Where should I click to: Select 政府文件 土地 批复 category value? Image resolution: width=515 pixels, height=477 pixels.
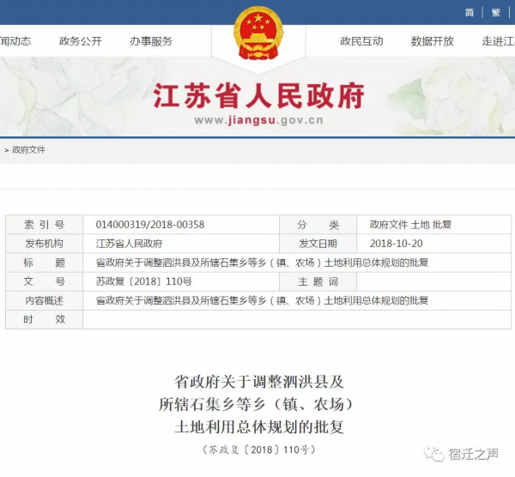pos(410,225)
